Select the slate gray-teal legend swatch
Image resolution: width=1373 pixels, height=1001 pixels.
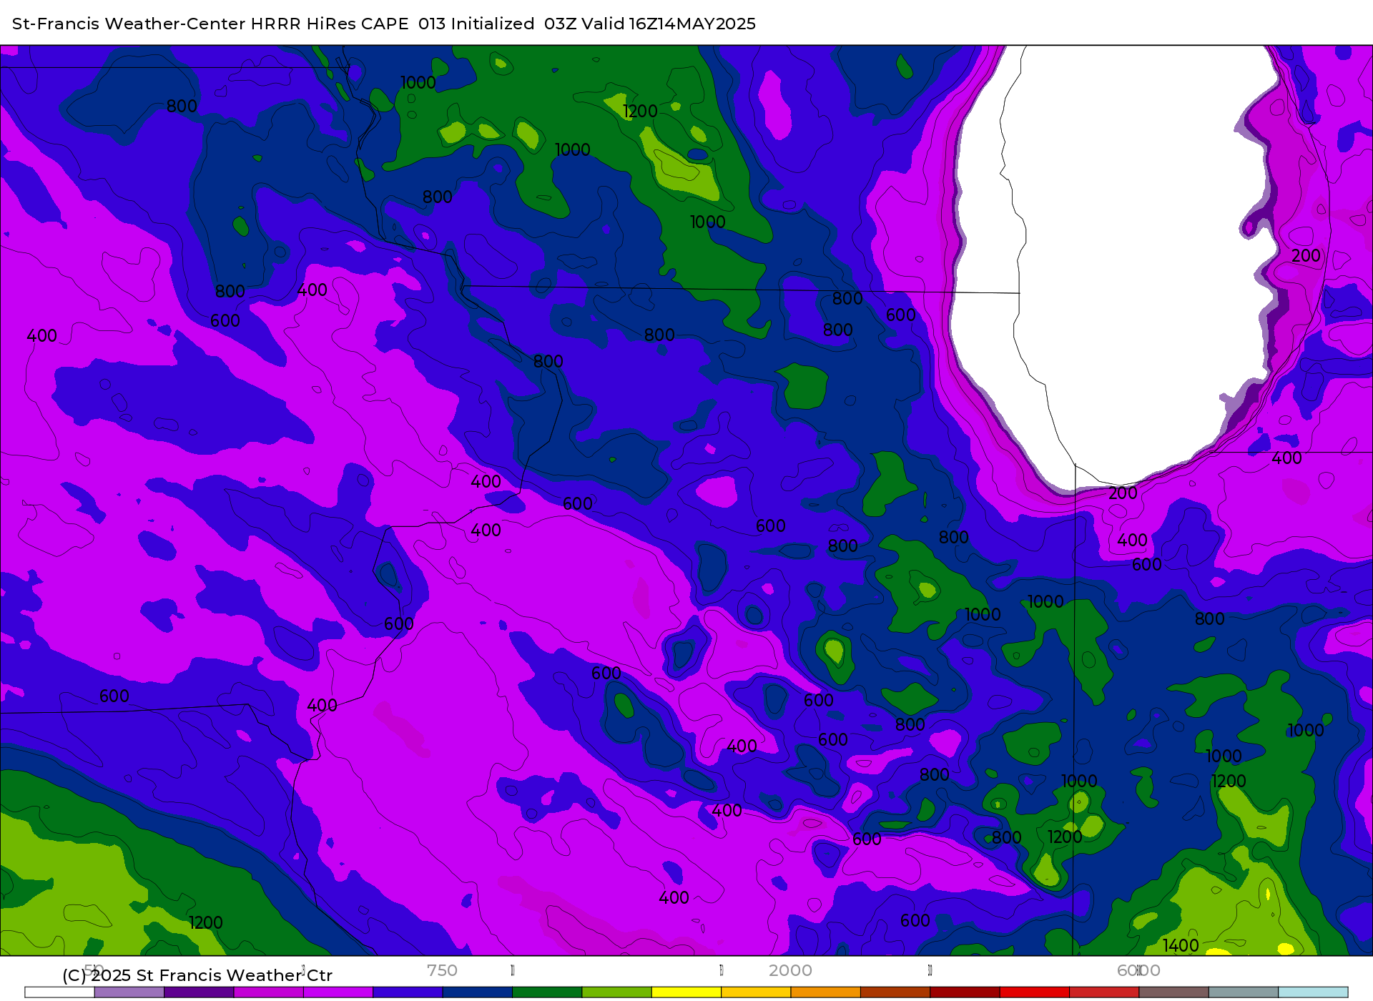click(1243, 992)
